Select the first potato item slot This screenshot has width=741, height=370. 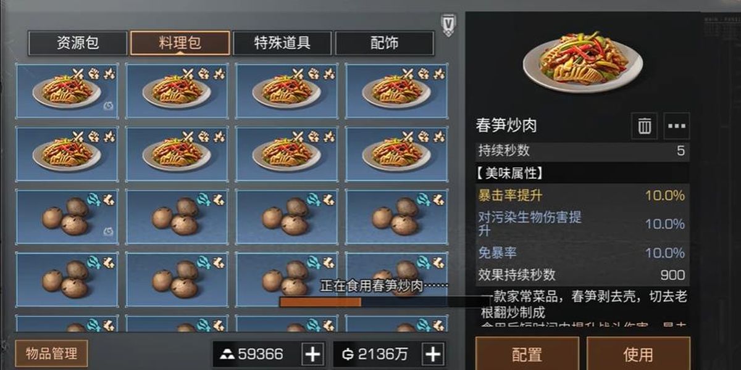(x=67, y=216)
